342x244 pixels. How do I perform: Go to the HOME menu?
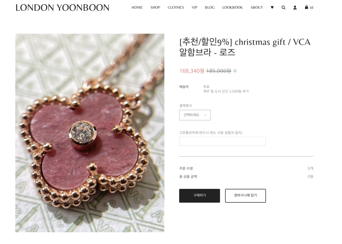[x=137, y=8]
